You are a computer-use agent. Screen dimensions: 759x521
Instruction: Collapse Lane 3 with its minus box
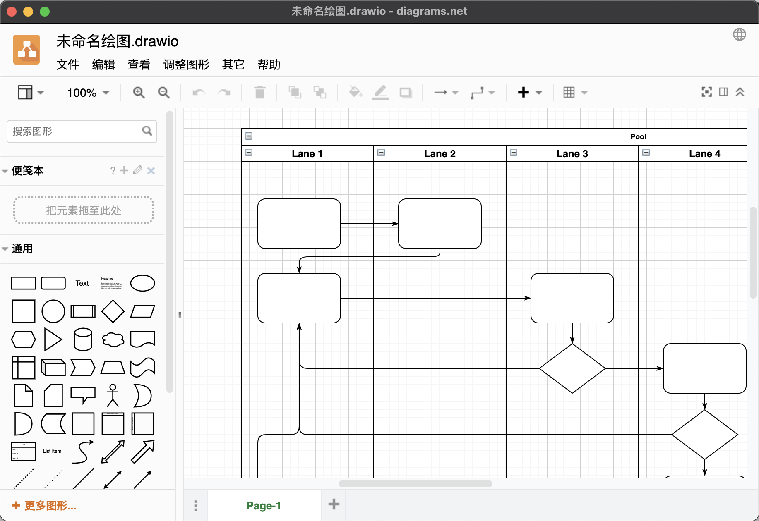click(x=514, y=153)
